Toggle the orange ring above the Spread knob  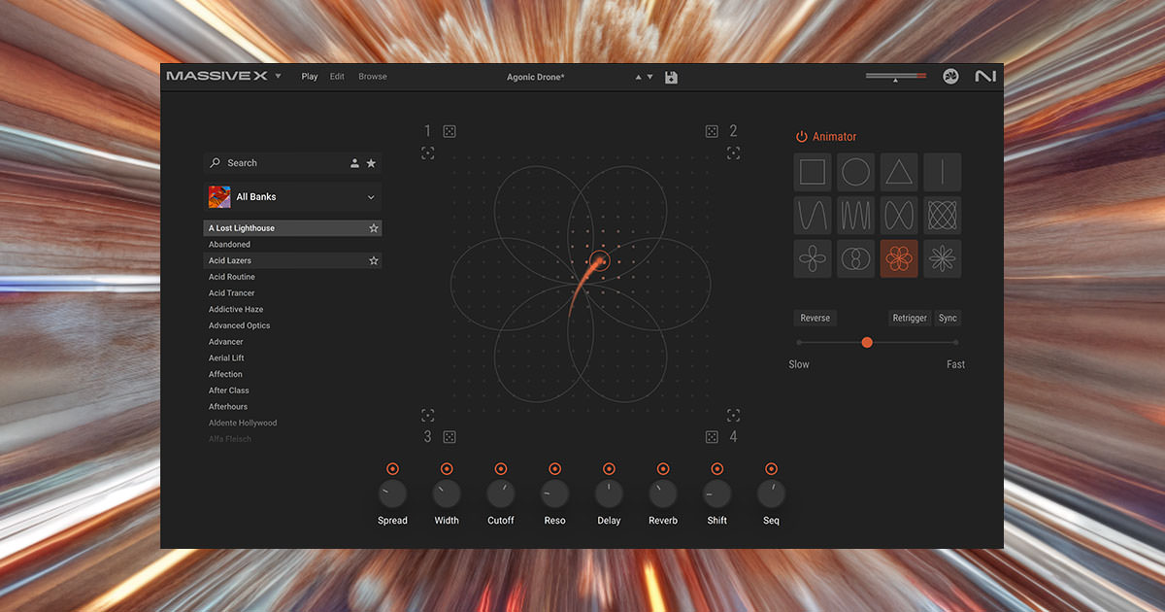point(392,469)
